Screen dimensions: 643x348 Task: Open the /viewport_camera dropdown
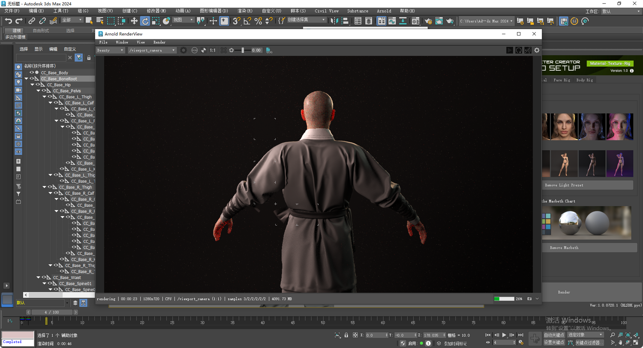pyautogui.click(x=152, y=51)
